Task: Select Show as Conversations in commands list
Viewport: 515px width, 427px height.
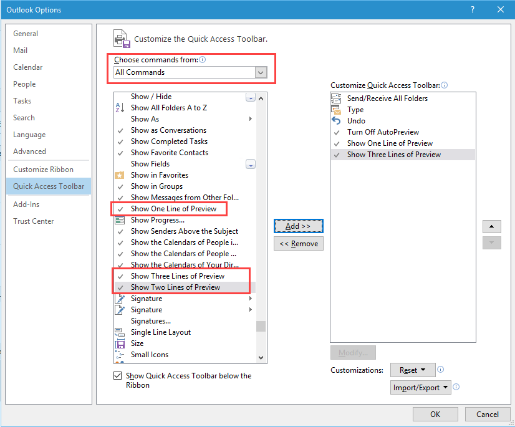Action: point(168,130)
